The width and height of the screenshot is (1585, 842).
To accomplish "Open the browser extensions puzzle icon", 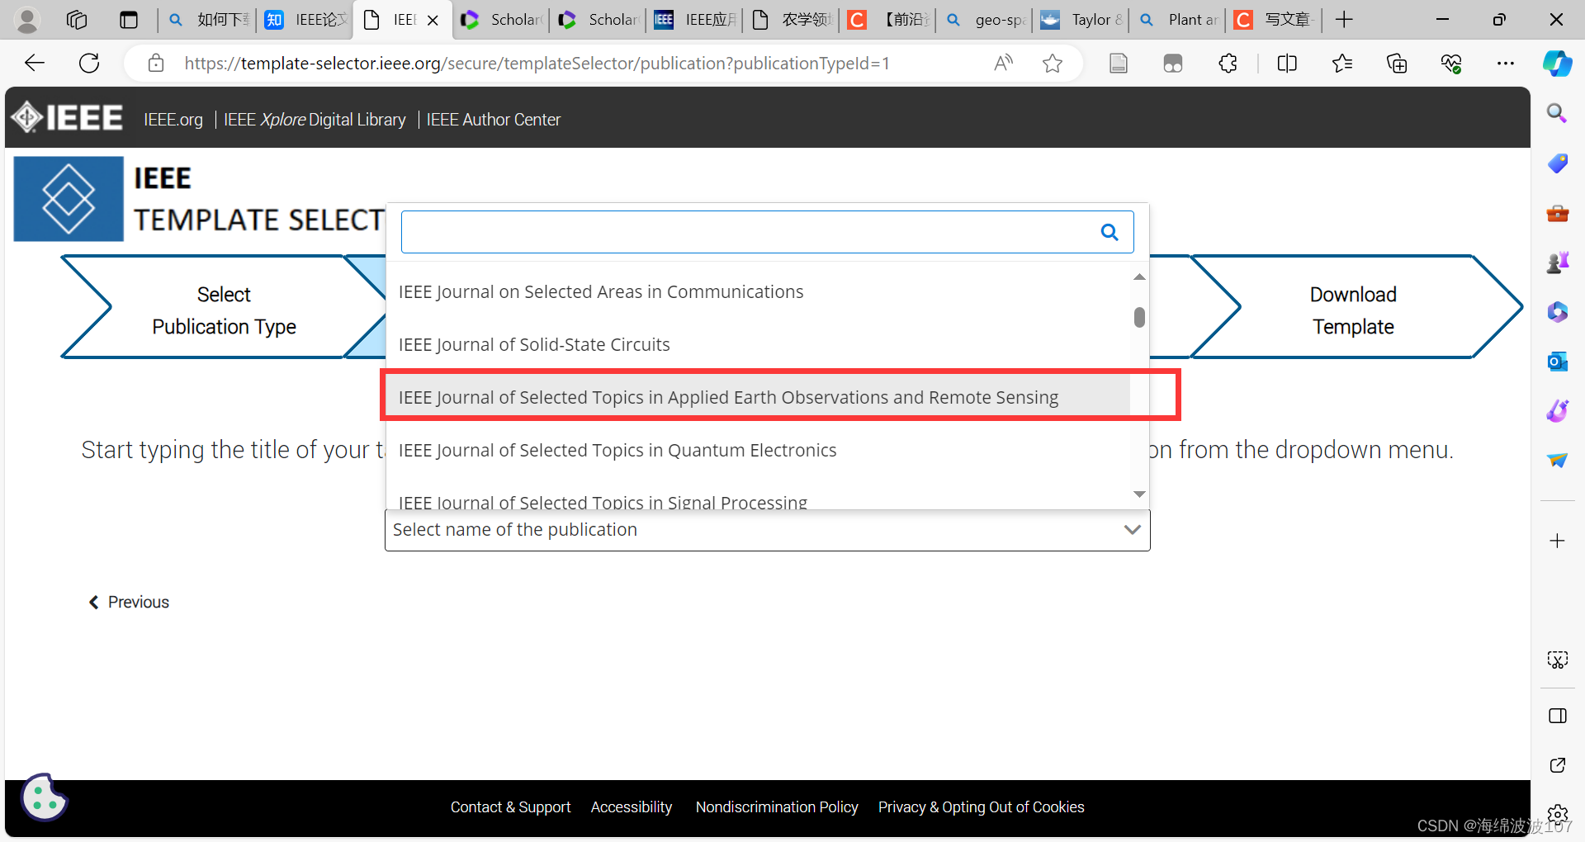I will [x=1228, y=63].
